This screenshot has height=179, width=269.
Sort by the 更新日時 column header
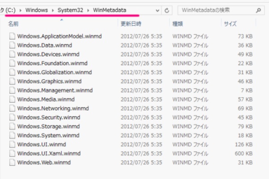pyautogui.click(x=131, y=24)
